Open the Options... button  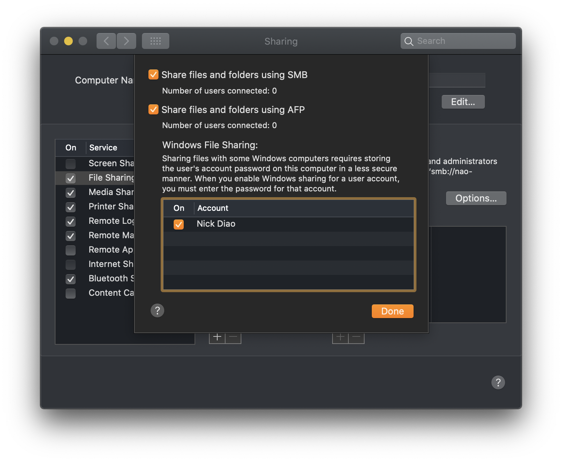tap(476, 198)
